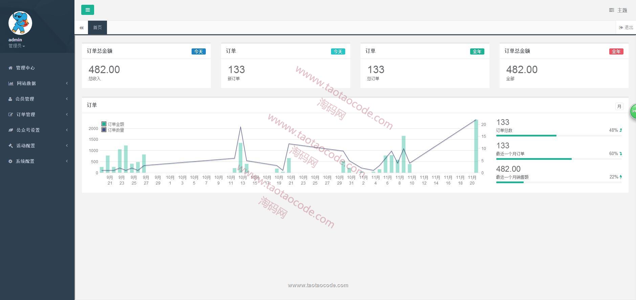Toggle 订单金额 legend series in chart
The width and height of the screenshot is (636, 300).
click(x=113, y=124)
